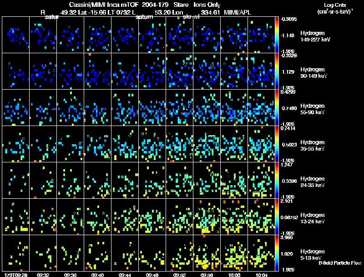Open the first 149-227 keV image panel
The image size is (364, 277).
click(15, 35)
